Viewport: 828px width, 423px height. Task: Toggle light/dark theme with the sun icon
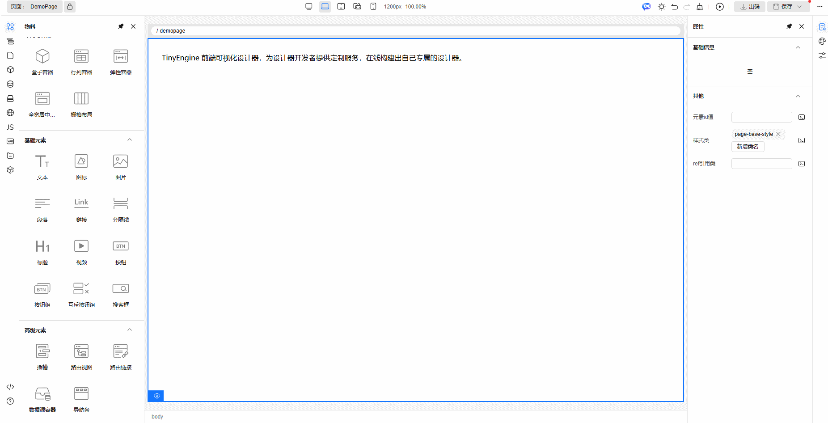[662, 7]
